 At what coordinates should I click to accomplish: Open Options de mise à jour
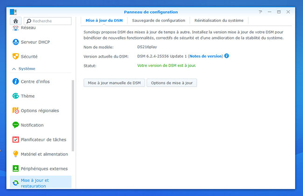pos(172,83)
